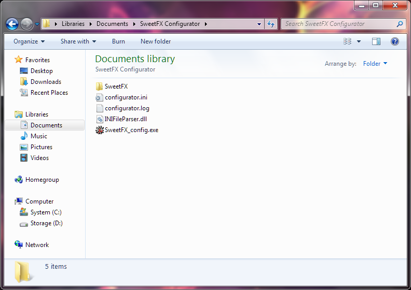Click the Downloads folder icon in sidebar
The width and height of the screenshot is (411, 290).
24,82
